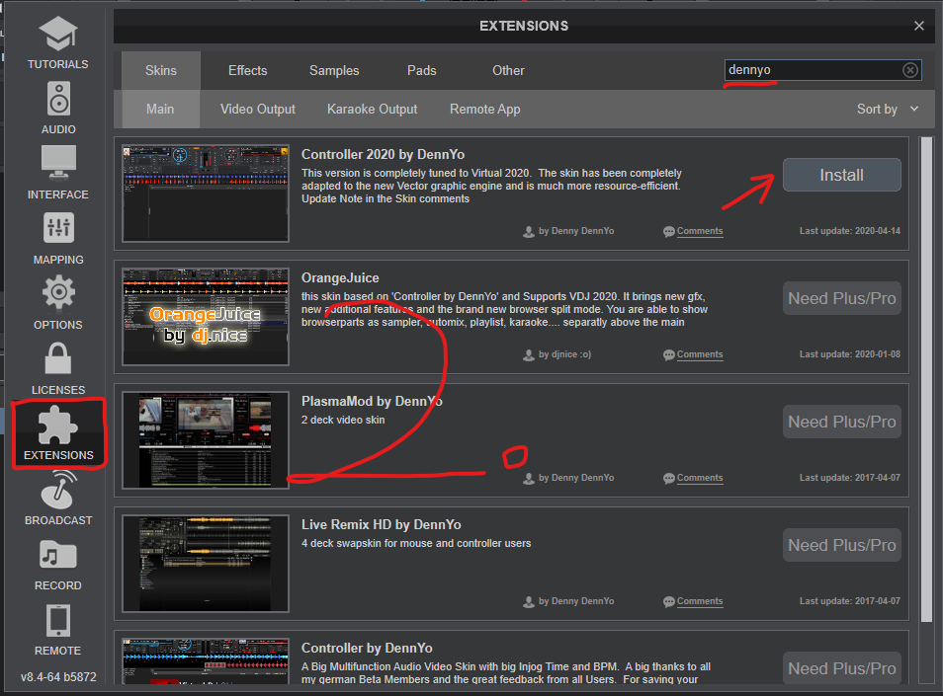Click the PlasmaMod by DennYo title
This screenshot has height=696, width=943.
coord(372,401)
